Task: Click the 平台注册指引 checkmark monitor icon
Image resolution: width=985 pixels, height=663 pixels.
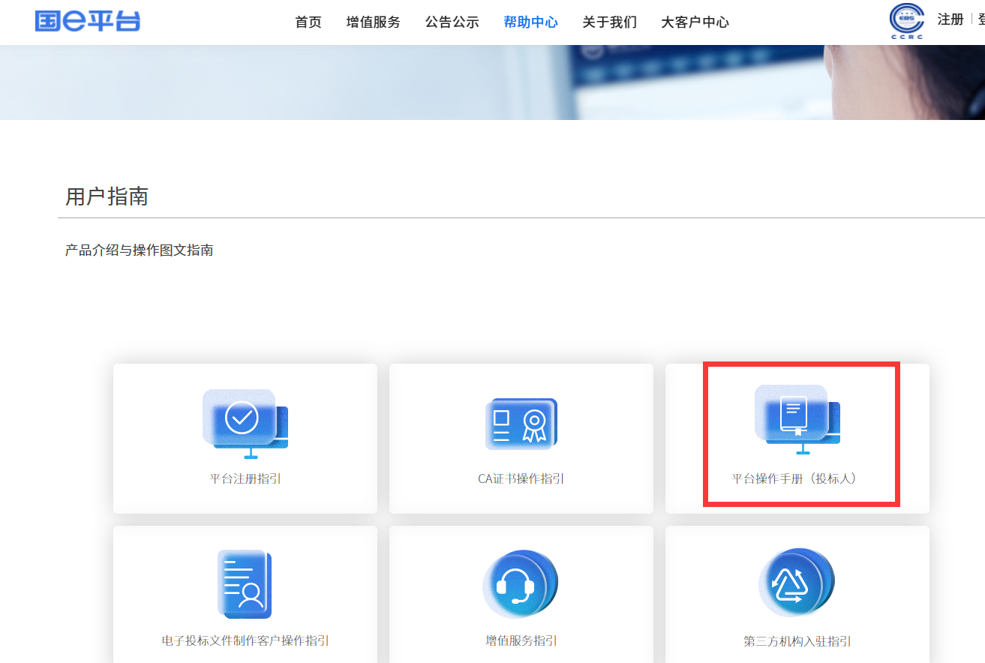Action: click(x=245, y=424)
